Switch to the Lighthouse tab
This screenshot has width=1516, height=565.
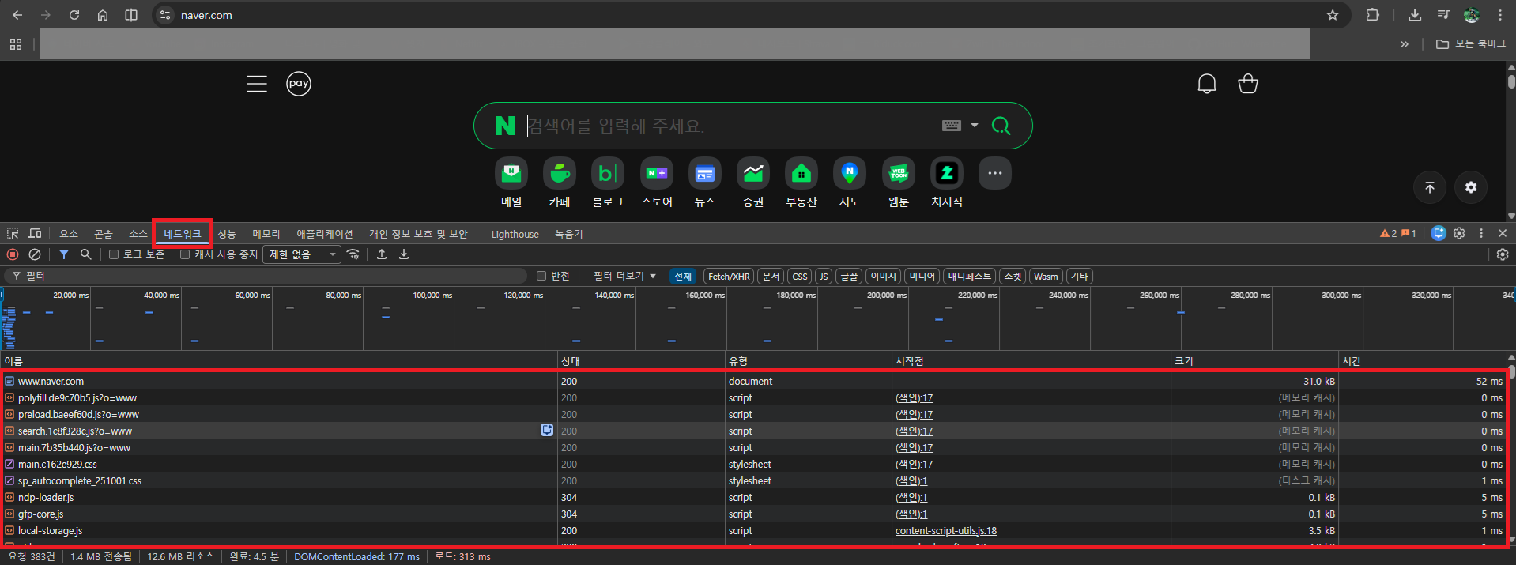click(515, 234)
